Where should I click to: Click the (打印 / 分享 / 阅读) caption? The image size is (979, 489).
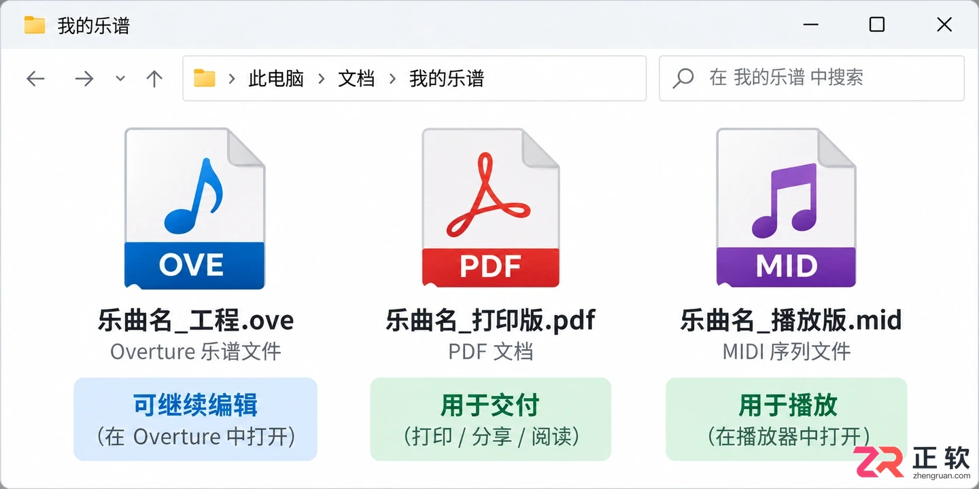pyautogui.click(x=491, y=436)
